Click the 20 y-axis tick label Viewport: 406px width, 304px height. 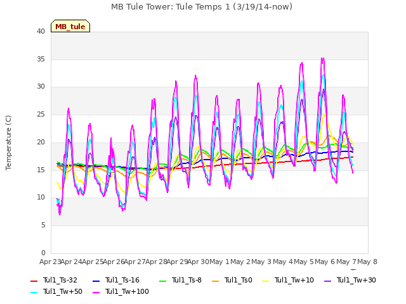pyautogui.click(x=41, y=142)
